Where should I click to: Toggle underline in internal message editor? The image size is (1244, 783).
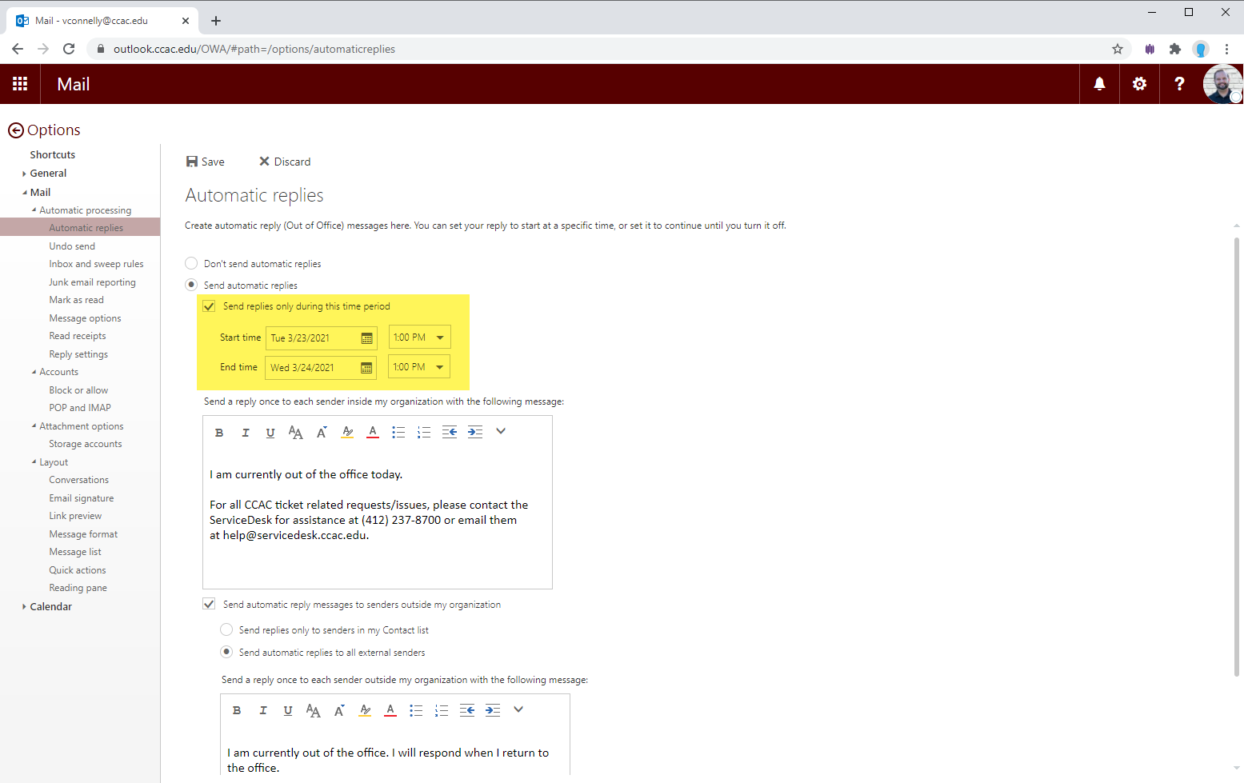coord(270,433)
